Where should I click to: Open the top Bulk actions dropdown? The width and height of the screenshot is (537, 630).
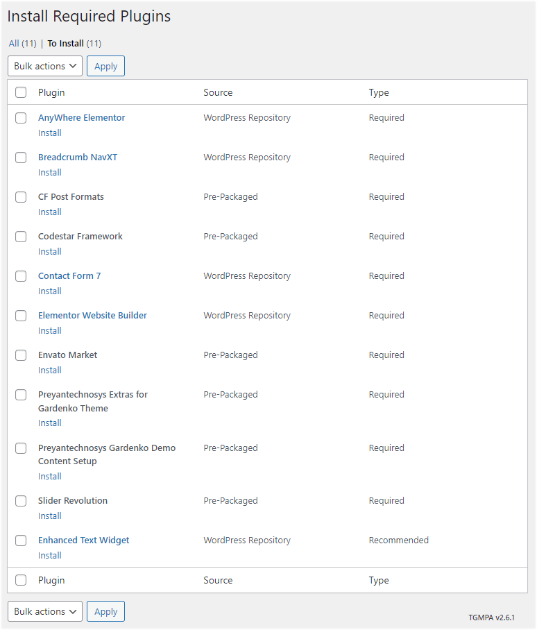click(x=45, y=66)
